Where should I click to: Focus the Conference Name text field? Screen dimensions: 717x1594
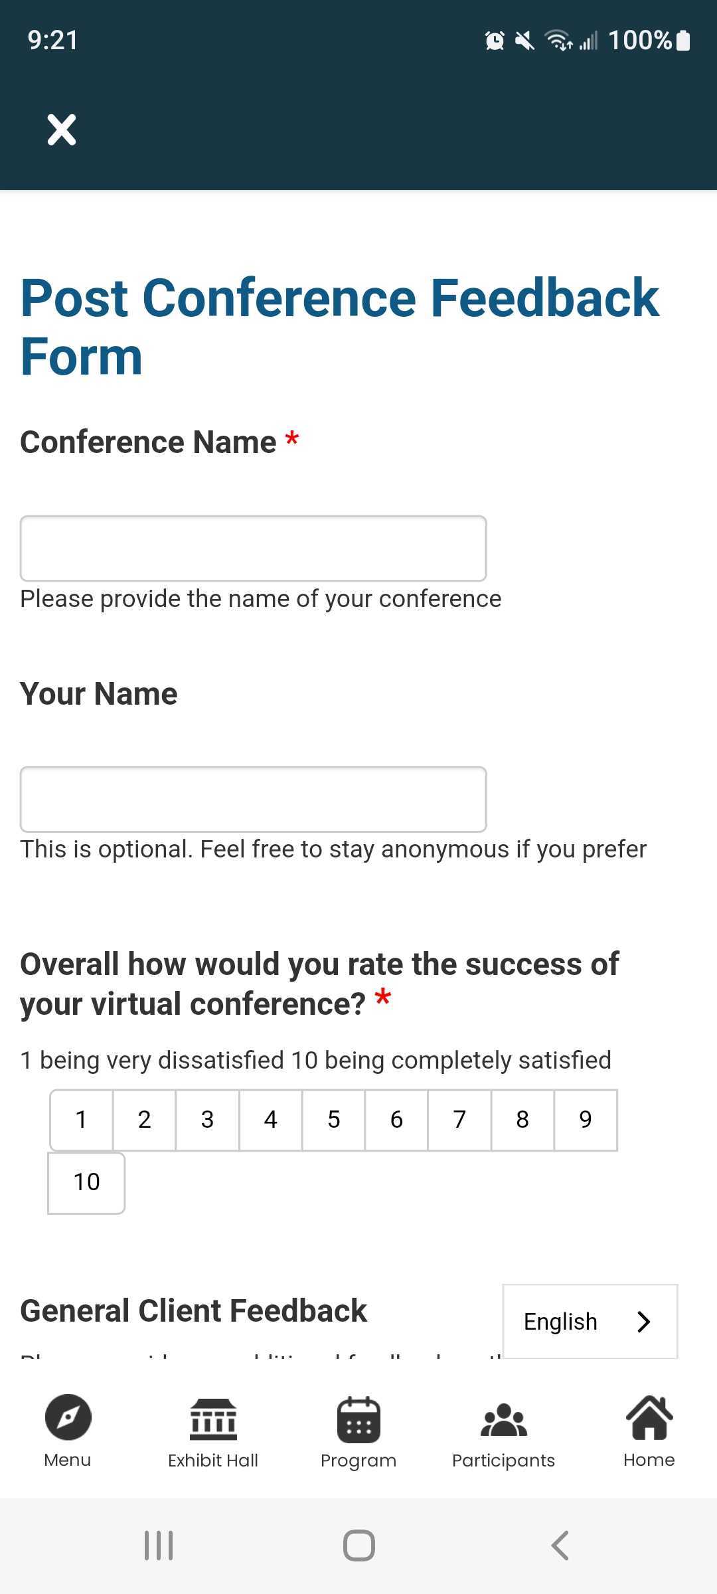click(253, 549)
